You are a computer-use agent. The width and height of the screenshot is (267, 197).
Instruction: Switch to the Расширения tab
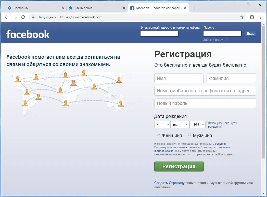pyautogui.click(x=97, y=8)
